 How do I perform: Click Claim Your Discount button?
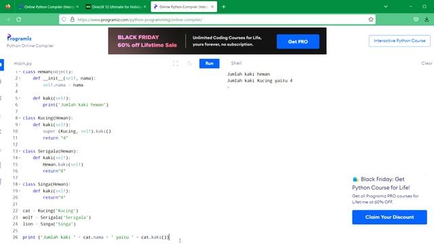coord(389,217)
